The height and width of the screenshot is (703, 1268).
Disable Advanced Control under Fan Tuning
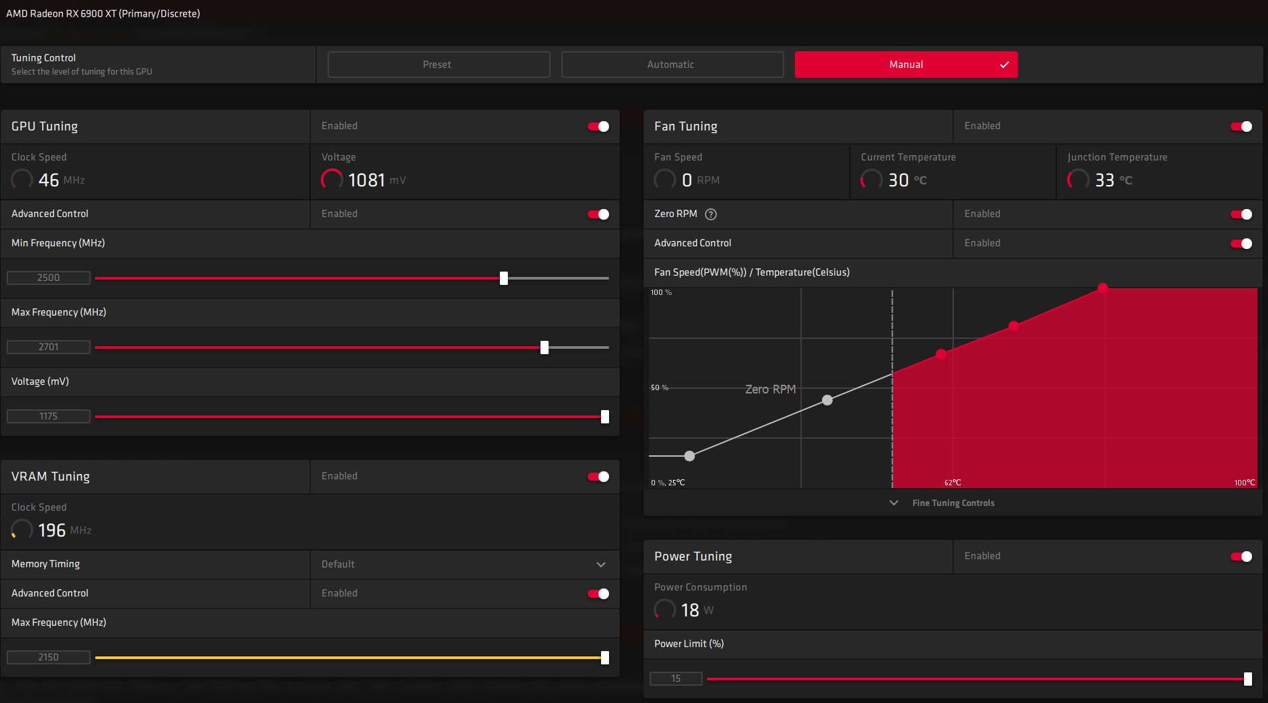(1241, 244)
